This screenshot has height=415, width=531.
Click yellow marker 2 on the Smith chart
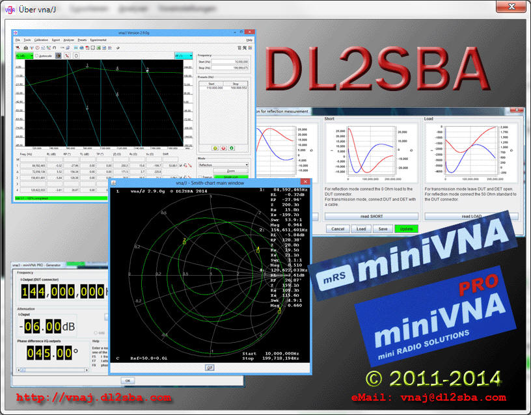(x=184, y=241)
